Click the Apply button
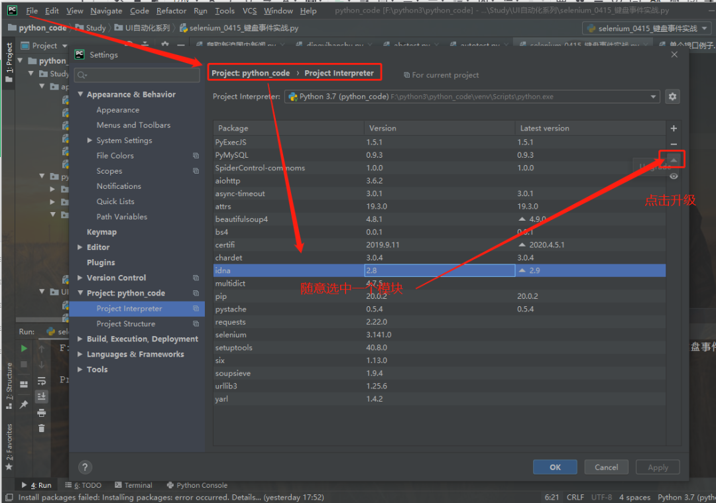 pyautogui.click(x=658, y=467)
